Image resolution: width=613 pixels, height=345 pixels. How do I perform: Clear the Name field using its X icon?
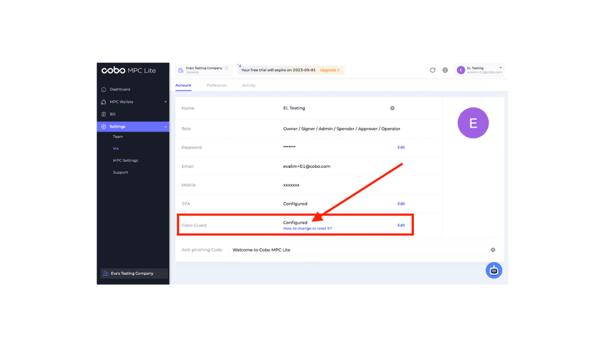tap(392, 108)
